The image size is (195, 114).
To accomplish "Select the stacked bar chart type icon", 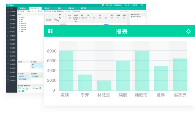I will pyautogui.click(x=27, y=88).
